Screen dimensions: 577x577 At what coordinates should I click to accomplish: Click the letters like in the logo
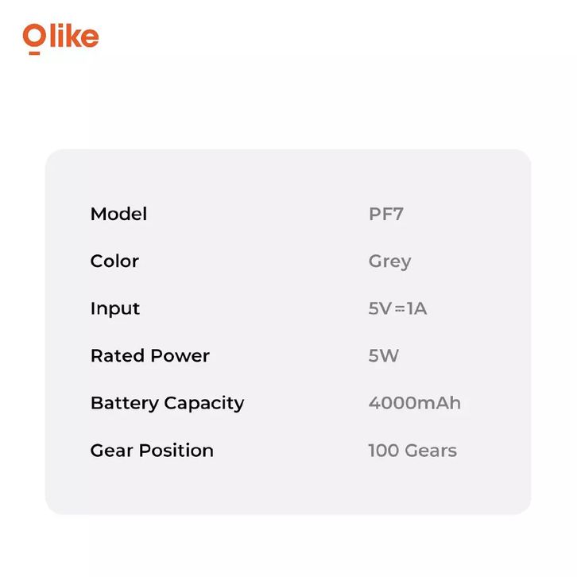(x=74, y=36)
